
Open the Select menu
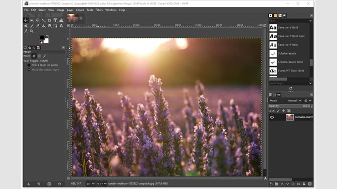click(42, 10)
